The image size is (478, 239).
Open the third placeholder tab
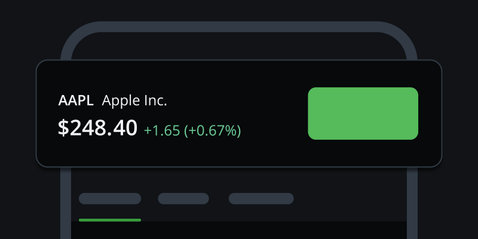(261, 199)
